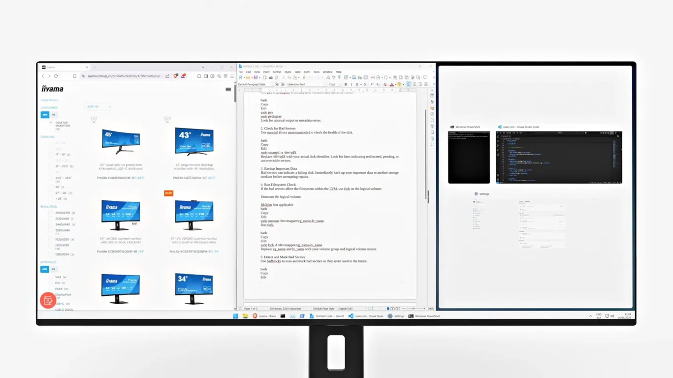Click the Print icon in Writer toolbar
This screenshot has width=673, height=378.
click(x=270, y=78)
